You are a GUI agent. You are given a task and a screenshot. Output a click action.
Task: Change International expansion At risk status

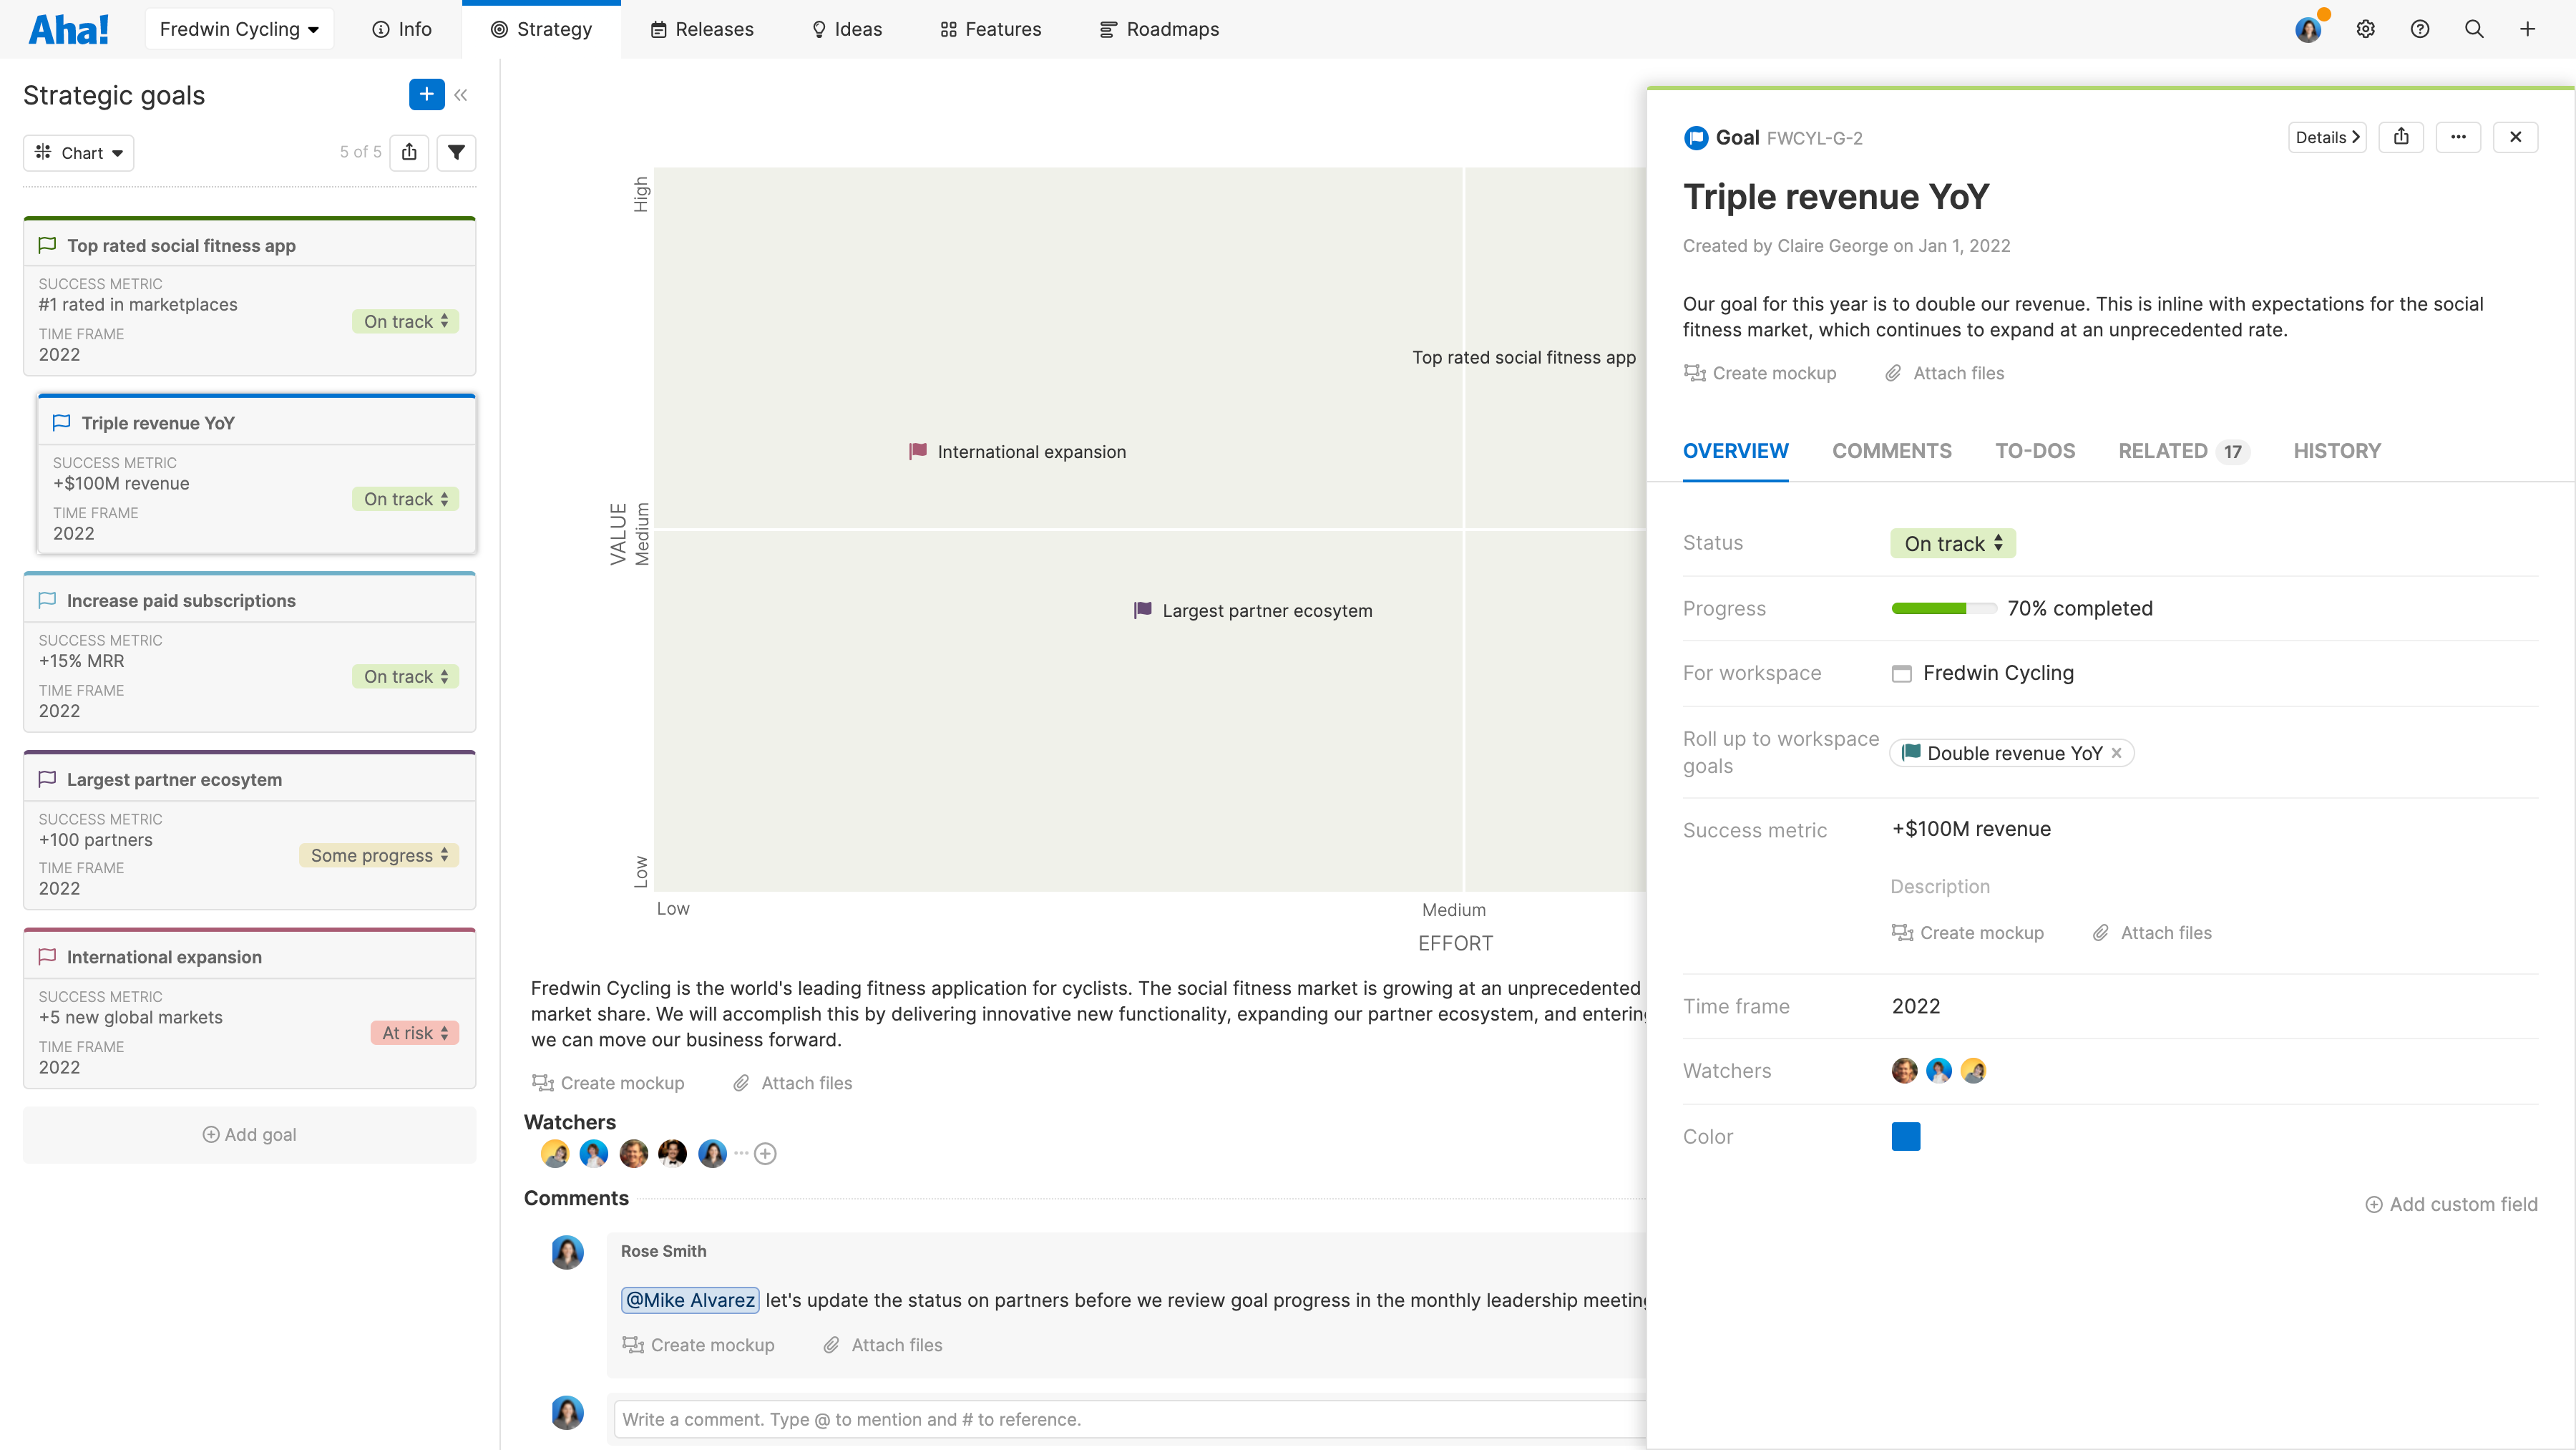click(x=415, y=1033)
